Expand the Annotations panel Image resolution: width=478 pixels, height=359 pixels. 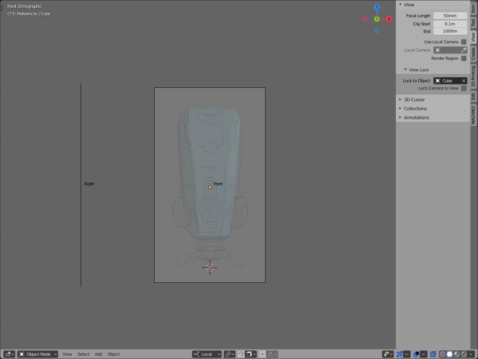[x=400, y=117]
